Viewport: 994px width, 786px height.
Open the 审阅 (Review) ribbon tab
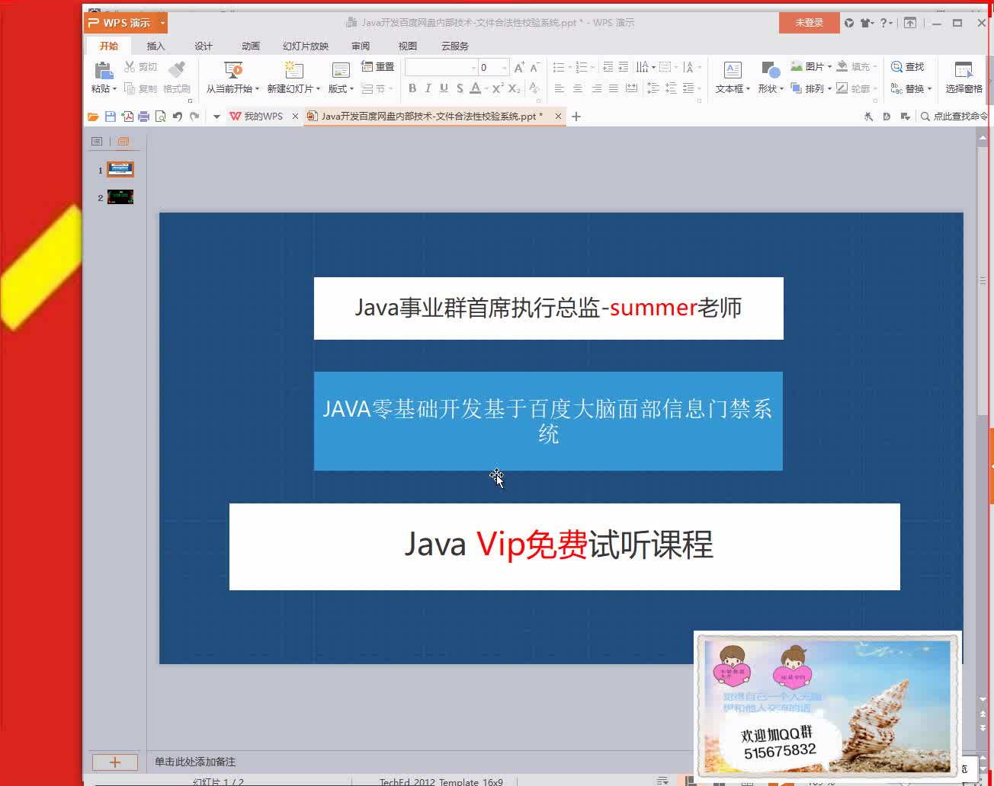coord(361,46)
